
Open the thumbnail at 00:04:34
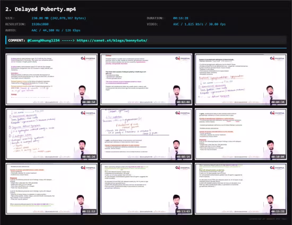point(241,80)
